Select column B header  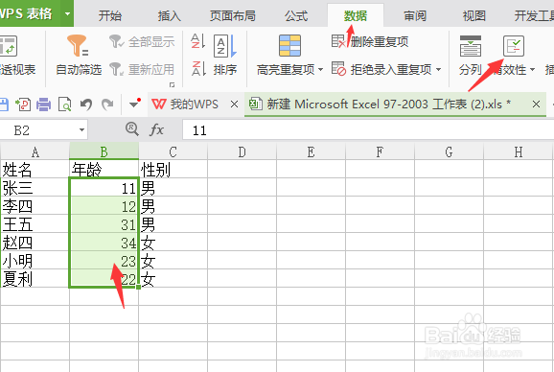[104, 151]
